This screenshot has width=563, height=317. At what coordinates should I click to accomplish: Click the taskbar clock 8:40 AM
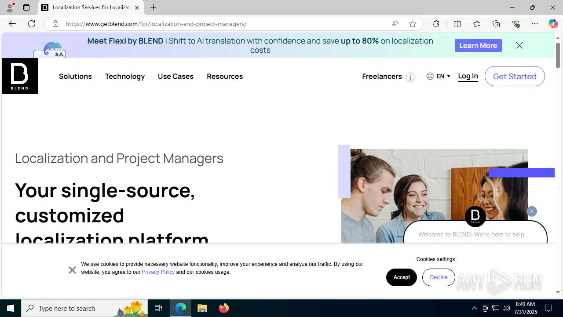(x=526, y=308)
